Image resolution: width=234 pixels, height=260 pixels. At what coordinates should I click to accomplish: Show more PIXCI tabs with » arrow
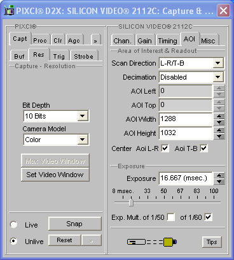(x=95, y=40)
